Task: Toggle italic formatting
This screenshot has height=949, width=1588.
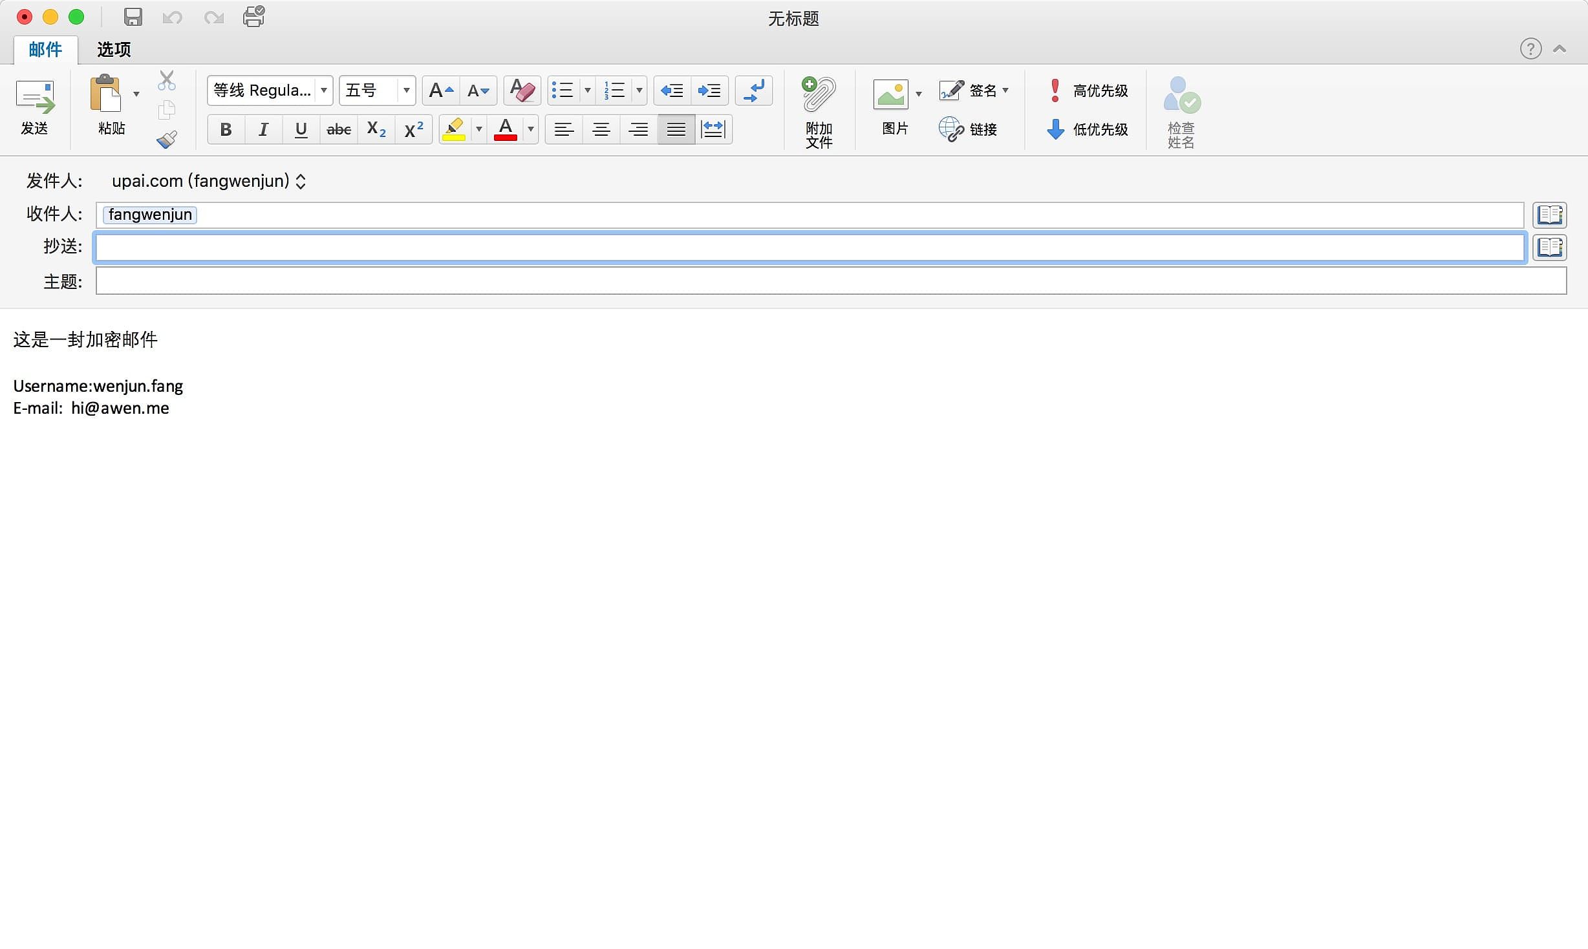Action: tap(263, 129)
